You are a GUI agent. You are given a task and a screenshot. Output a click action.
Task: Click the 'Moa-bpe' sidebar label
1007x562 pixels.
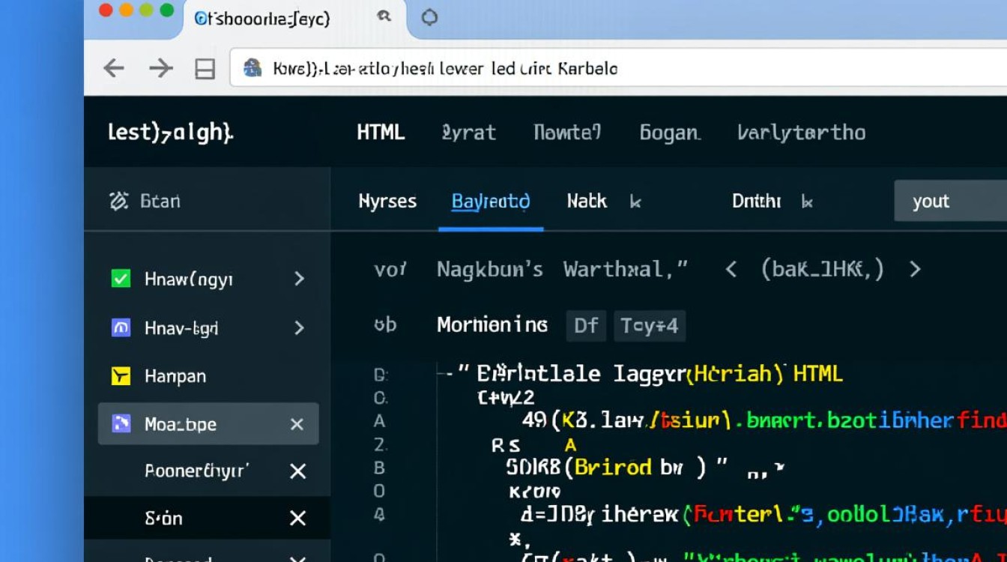(x=181, y=424)
